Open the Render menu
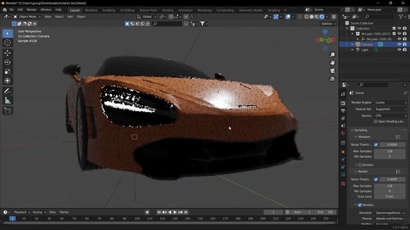The image size is (410, 230). click(x=31, y=10)
